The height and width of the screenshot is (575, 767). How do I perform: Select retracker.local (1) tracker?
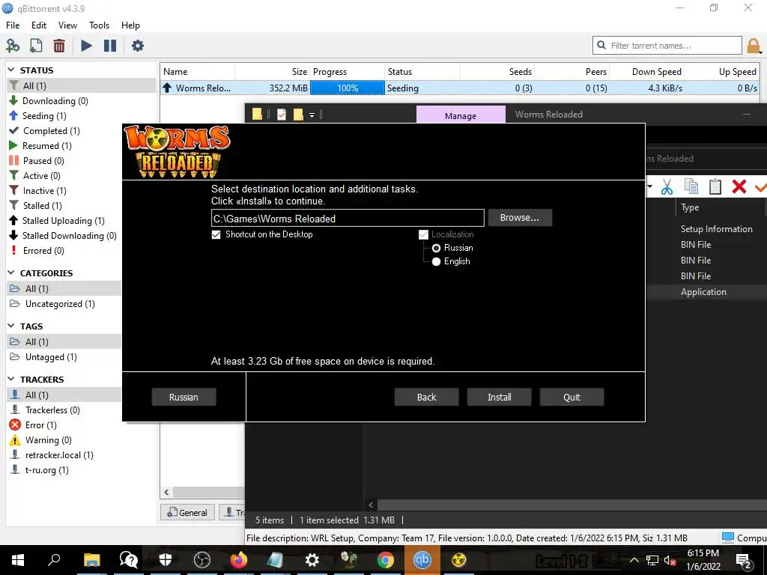point(59,454)
